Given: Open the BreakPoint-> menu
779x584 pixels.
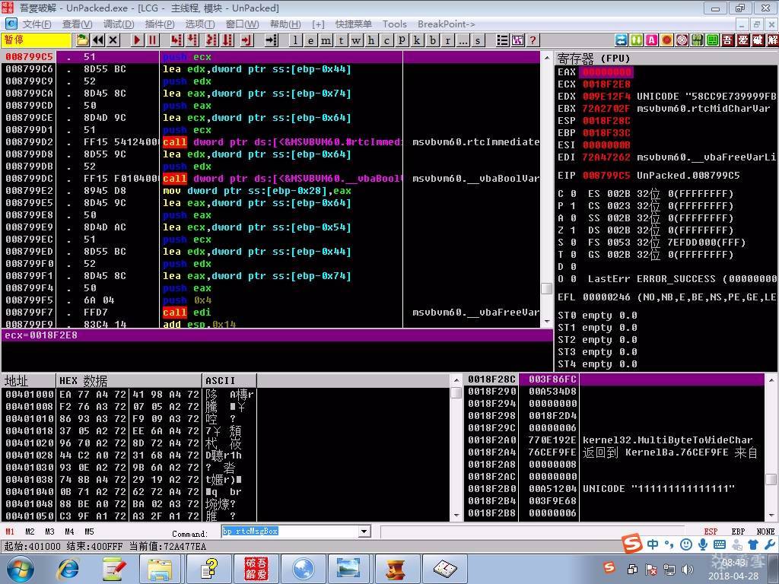Looking at the screenshot, I should pyautogui.click(x=446, y=24).
